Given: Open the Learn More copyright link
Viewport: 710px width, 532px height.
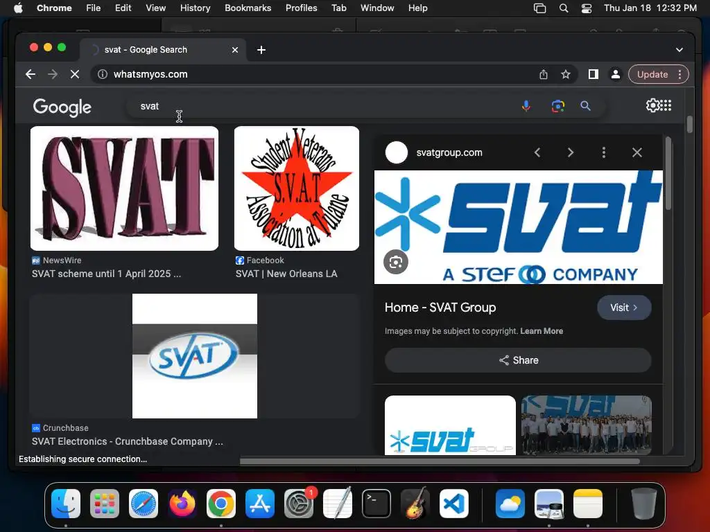Looking at the screenshot, I should tap(542, 330).
